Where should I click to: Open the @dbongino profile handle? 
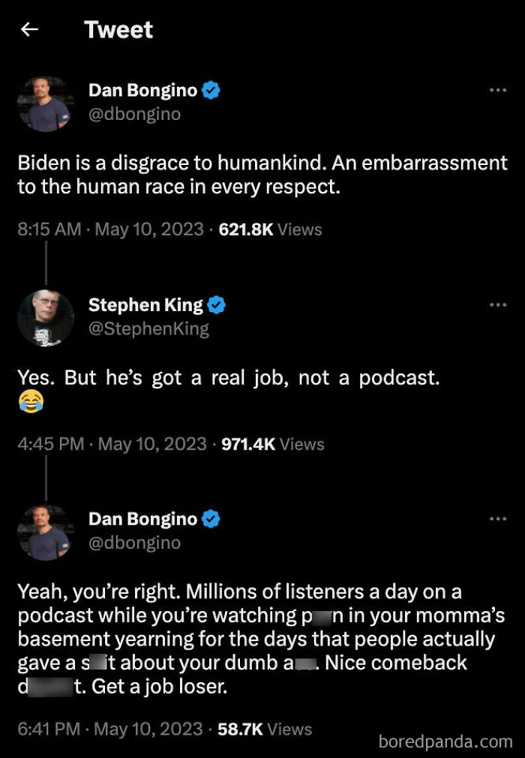135,113
